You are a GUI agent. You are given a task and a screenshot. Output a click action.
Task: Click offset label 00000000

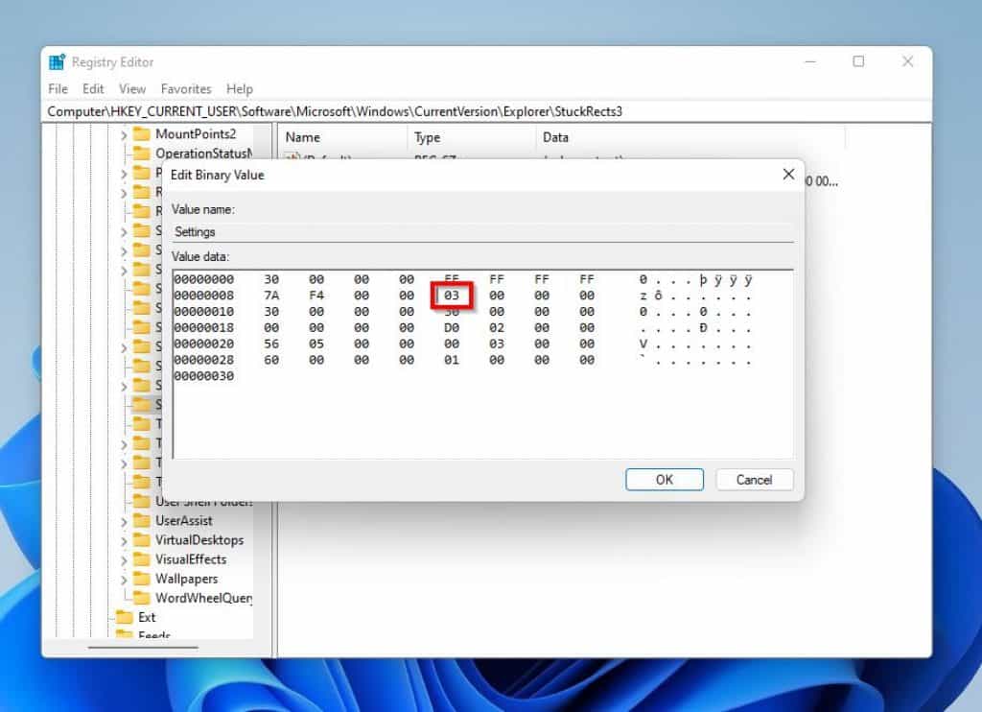coord(204,279)
